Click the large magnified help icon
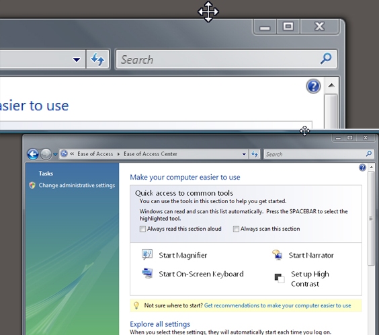This screenshot has height=335, width=379. 313,86
